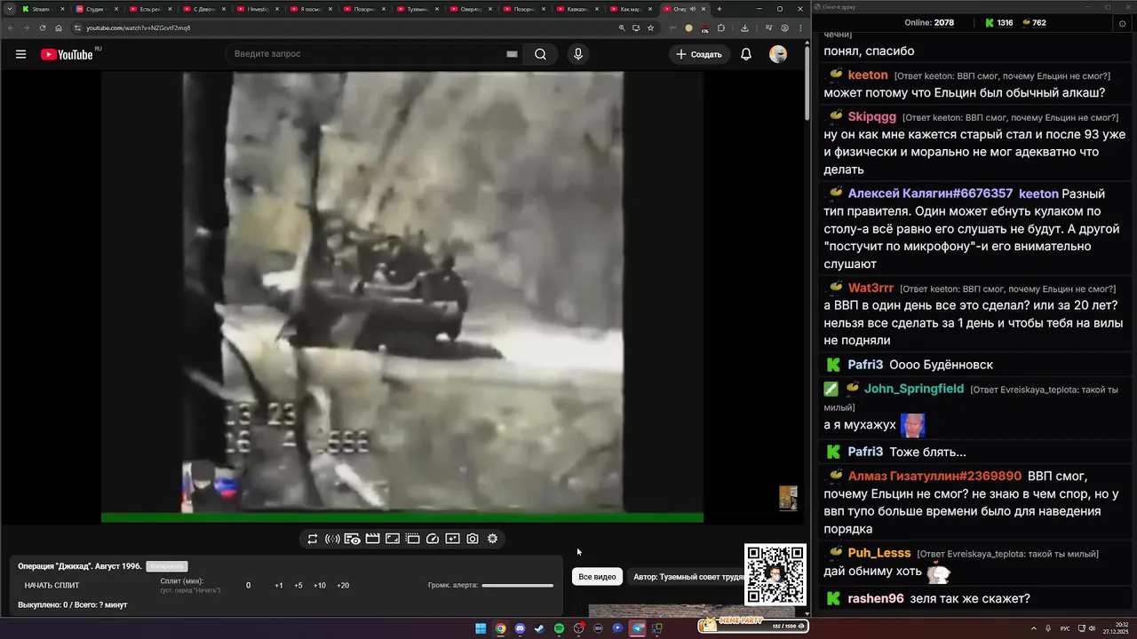Open the browser extensions puzzle icon

point(721,28)
